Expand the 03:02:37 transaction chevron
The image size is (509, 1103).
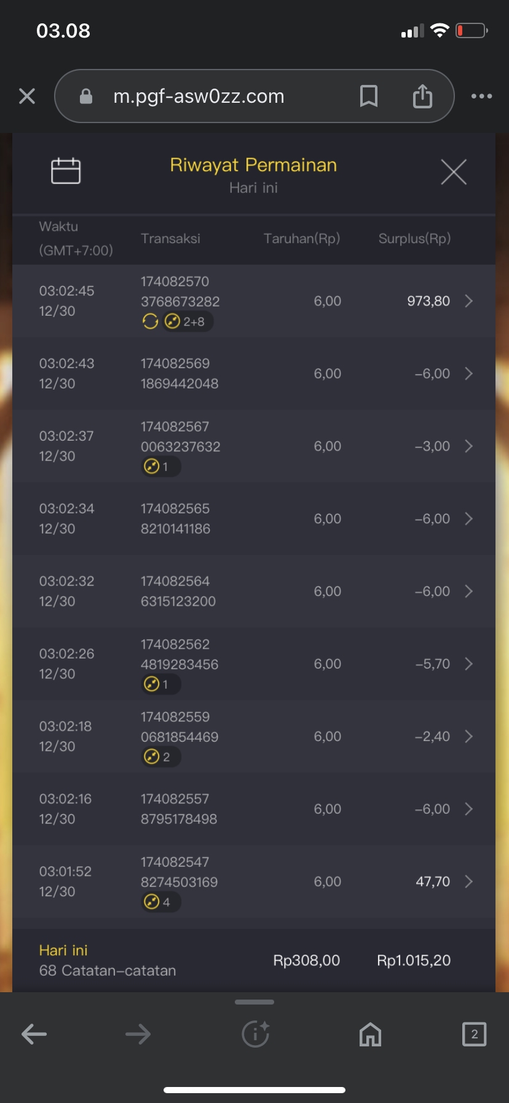click(469, 446)
